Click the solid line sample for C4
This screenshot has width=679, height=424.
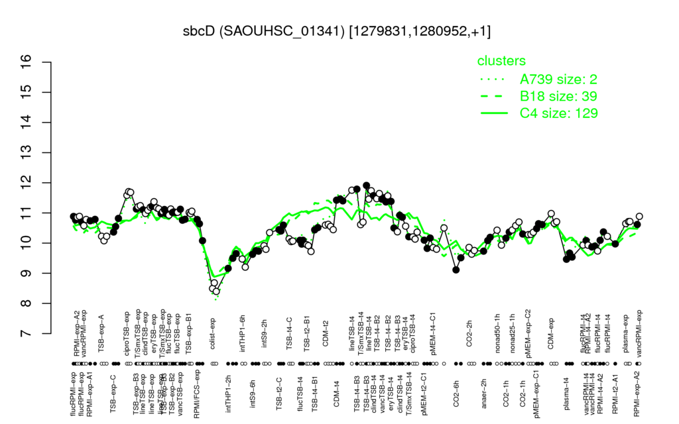pos(493,113)
